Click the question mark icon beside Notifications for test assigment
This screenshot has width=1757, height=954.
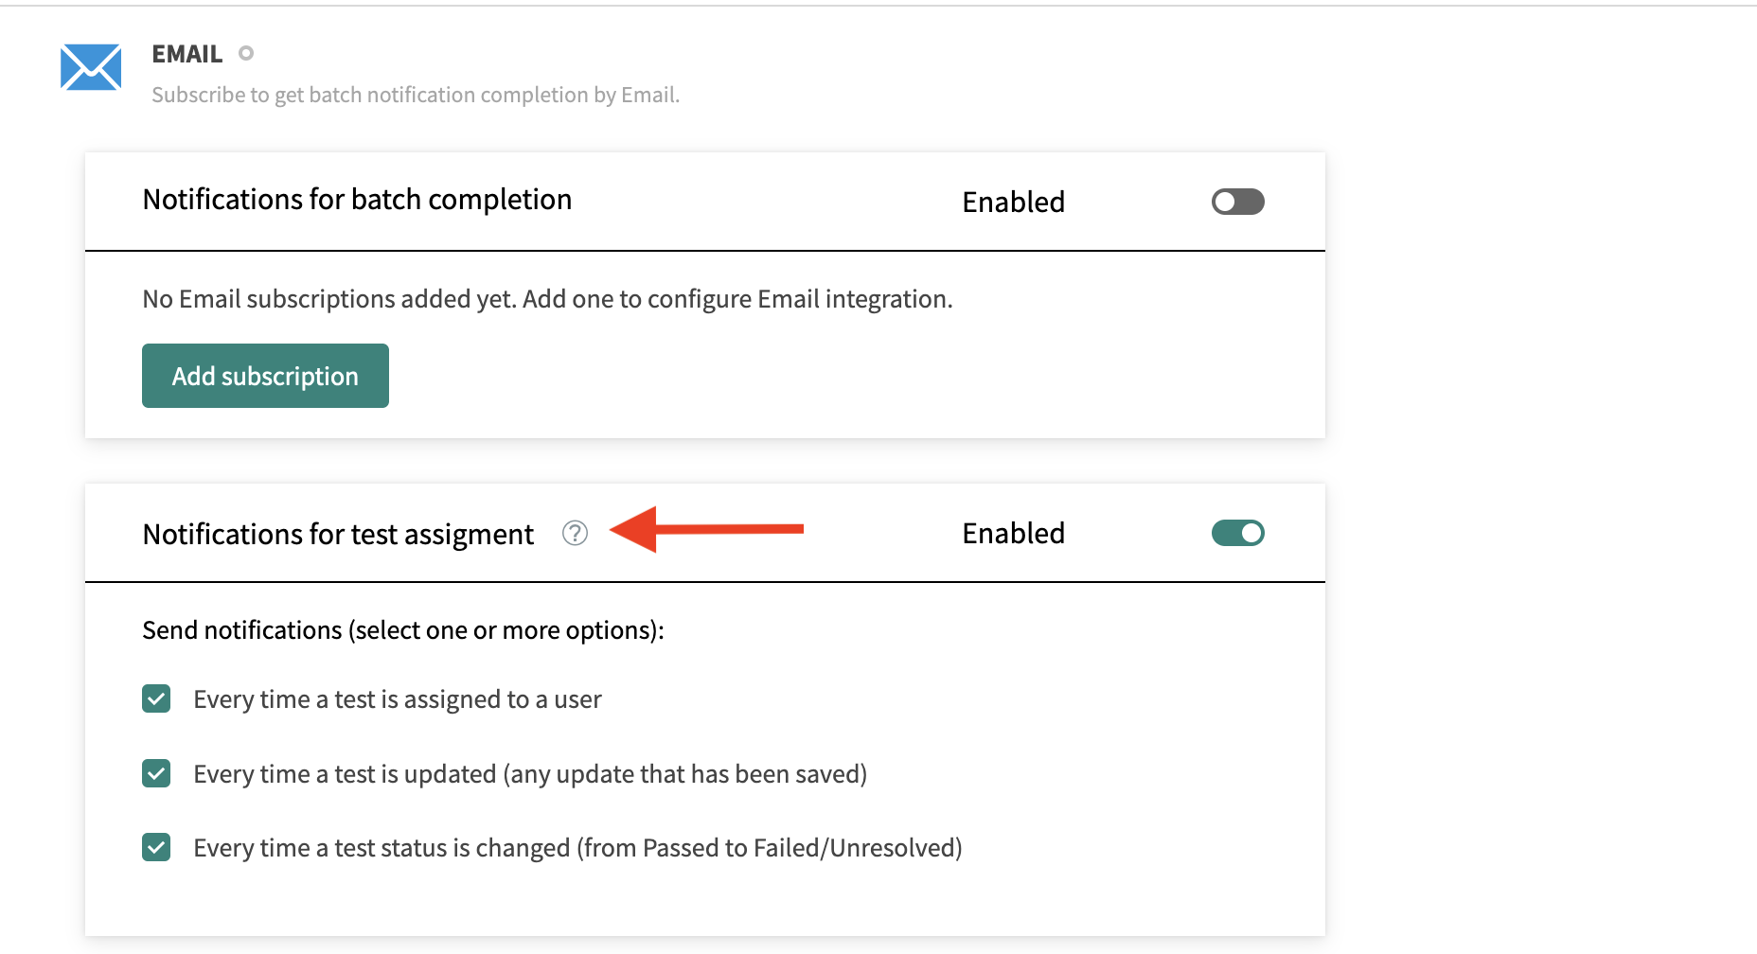pos(575,533)
